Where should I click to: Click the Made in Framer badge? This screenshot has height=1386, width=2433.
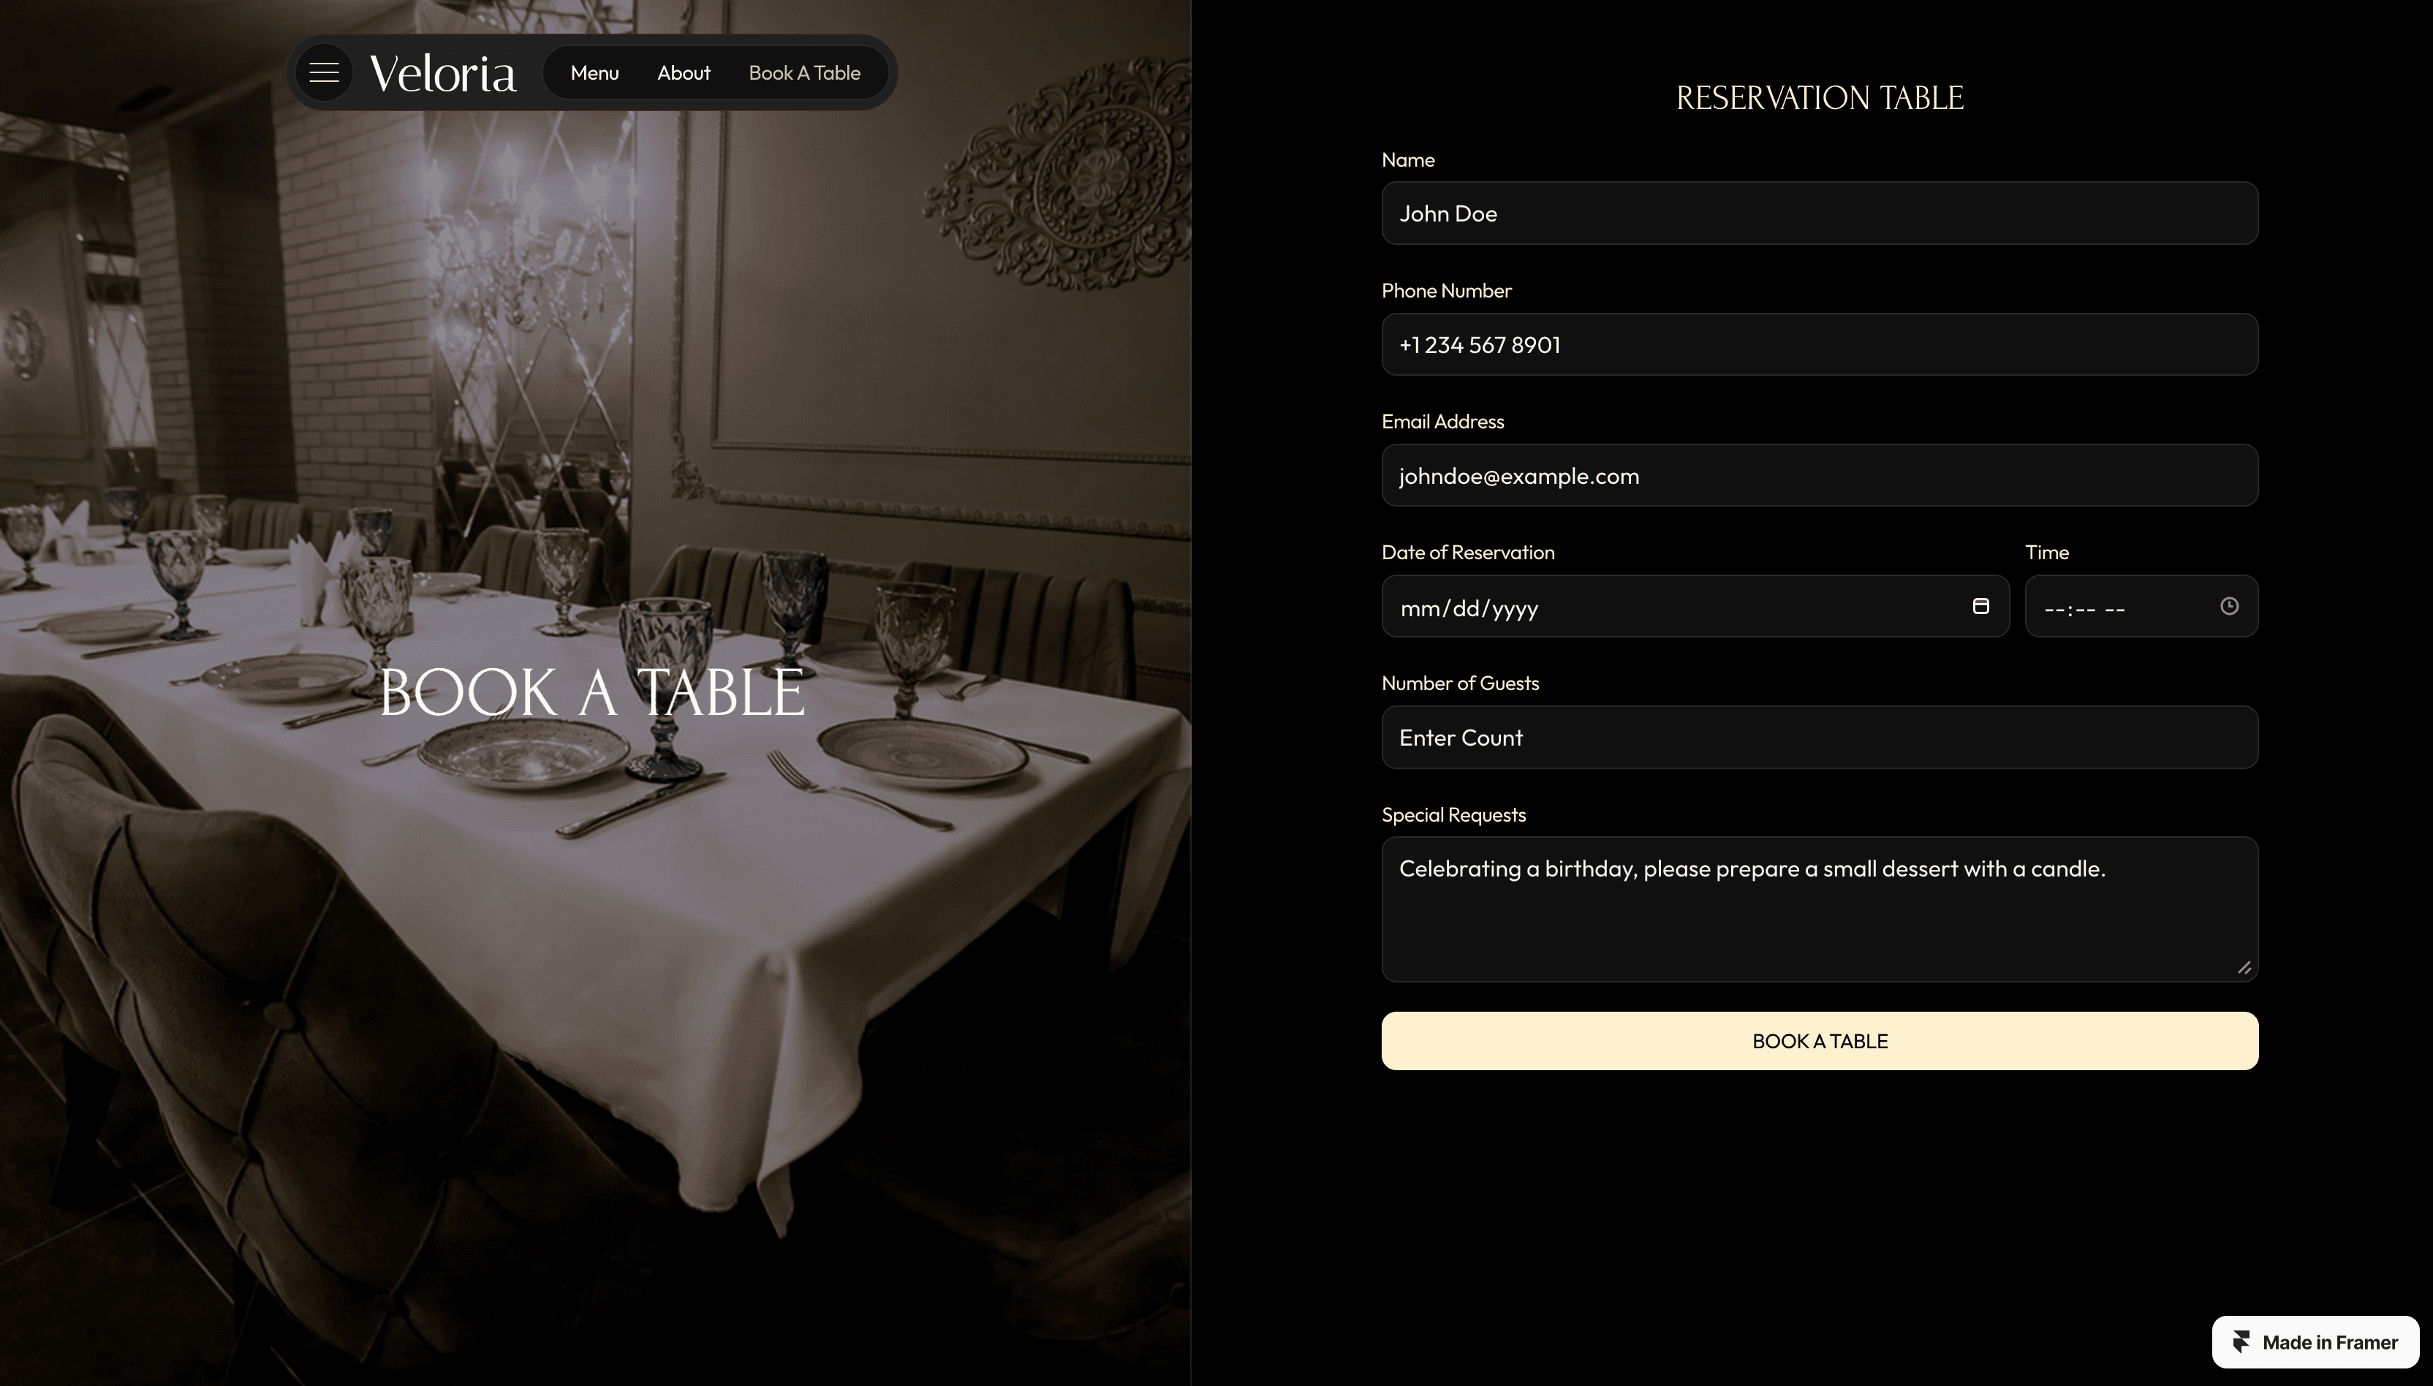2315,1342
